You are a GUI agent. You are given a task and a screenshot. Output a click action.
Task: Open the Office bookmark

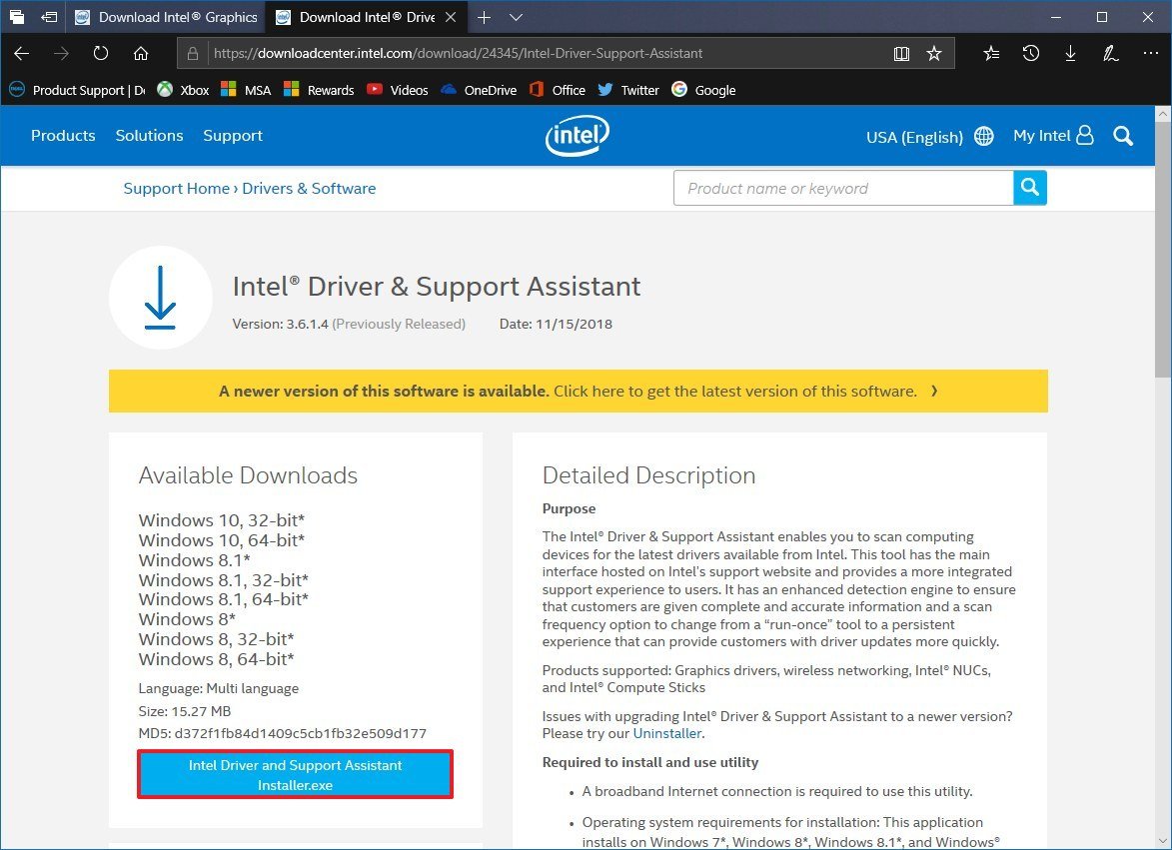[x=557, y=90]
